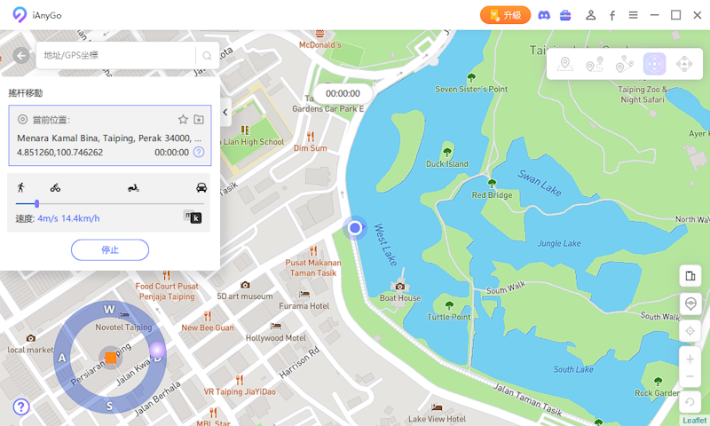Click the Pusat Makanan Taman Tasik restaurant marker

(x=313, y=251)
